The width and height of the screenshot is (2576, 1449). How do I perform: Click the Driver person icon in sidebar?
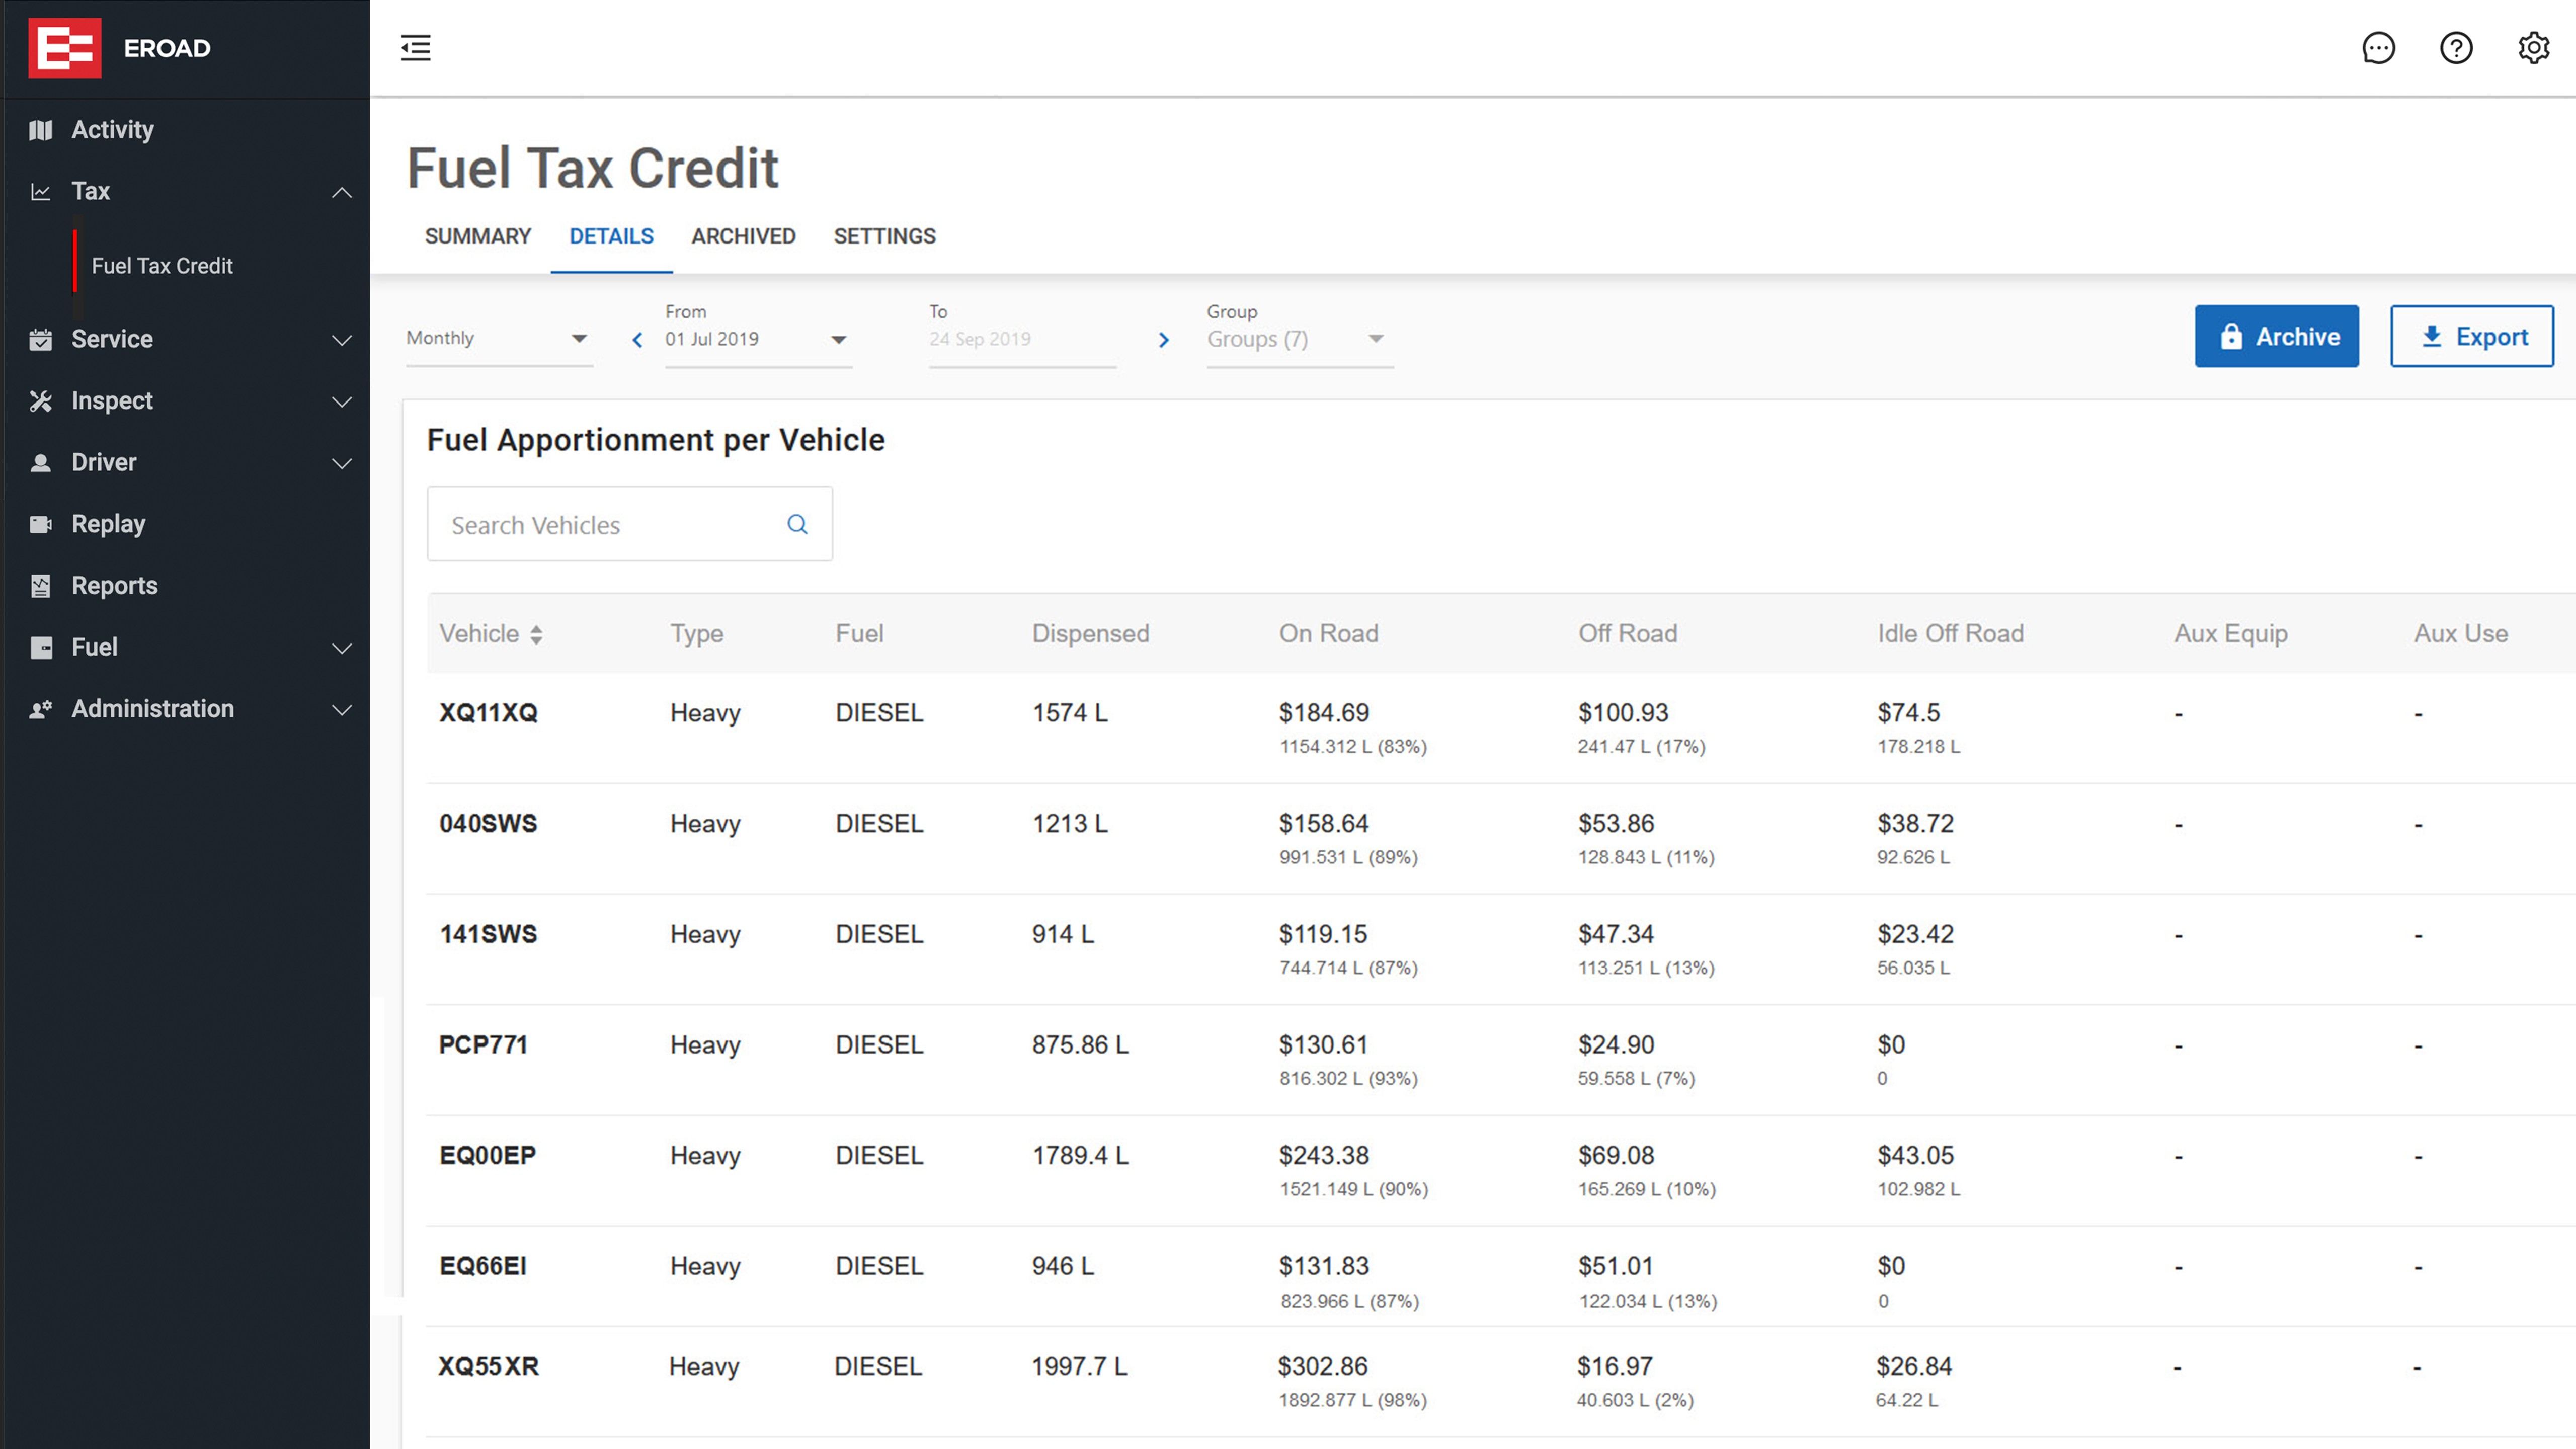(40, 463)
